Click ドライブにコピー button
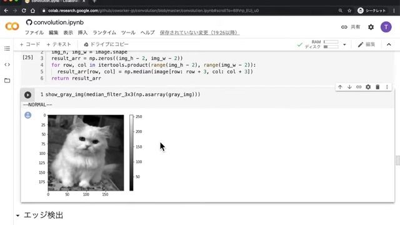Image resolution: width=400 pixels, height=225 pixels. click(106, 44)
